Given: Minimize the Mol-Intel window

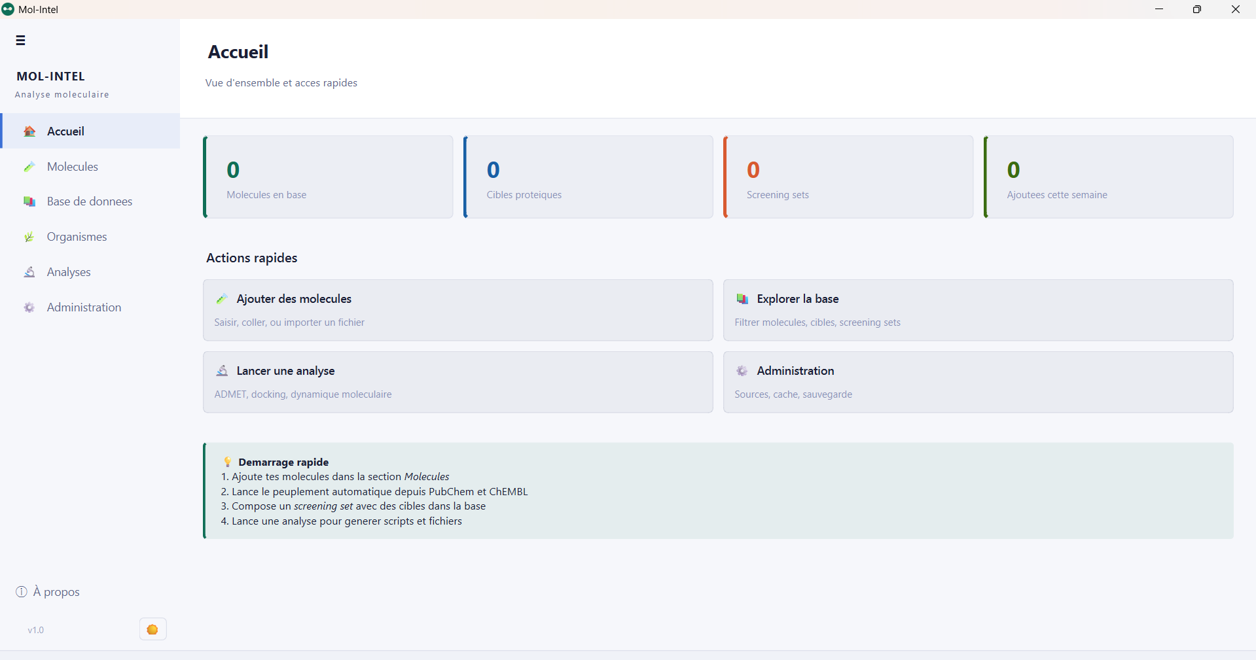Looking at the screenshot, I should [1159, 9].
